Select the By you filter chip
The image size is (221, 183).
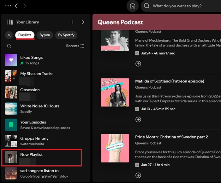(x=45, y=35)
